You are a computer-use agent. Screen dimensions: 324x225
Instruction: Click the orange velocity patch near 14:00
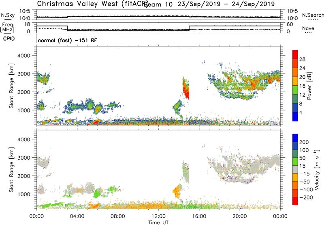tap(177, 192)
